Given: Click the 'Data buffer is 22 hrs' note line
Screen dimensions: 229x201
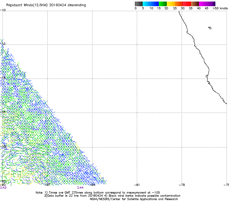Looking at the screenshot, I should click(x=112, y=196).
